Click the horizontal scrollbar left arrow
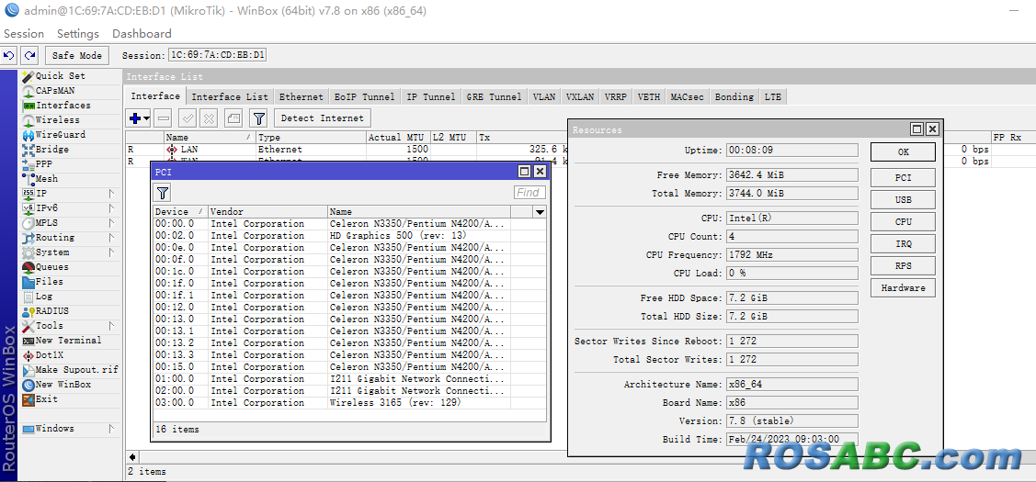The height and width of the screenshot is (482, 1036). click(x=132, y=457)
